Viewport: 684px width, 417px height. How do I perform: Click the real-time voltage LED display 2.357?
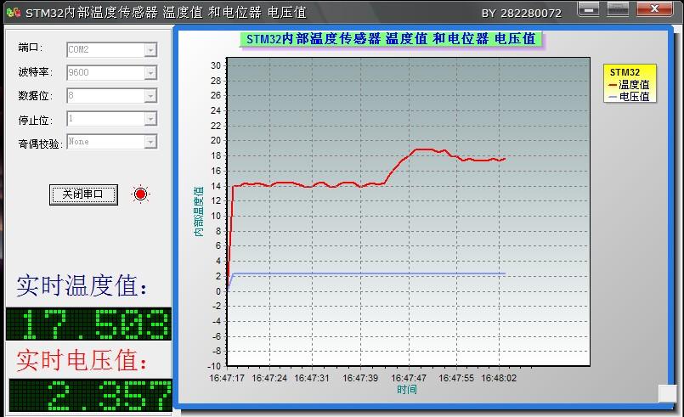(x=89, y=395)
